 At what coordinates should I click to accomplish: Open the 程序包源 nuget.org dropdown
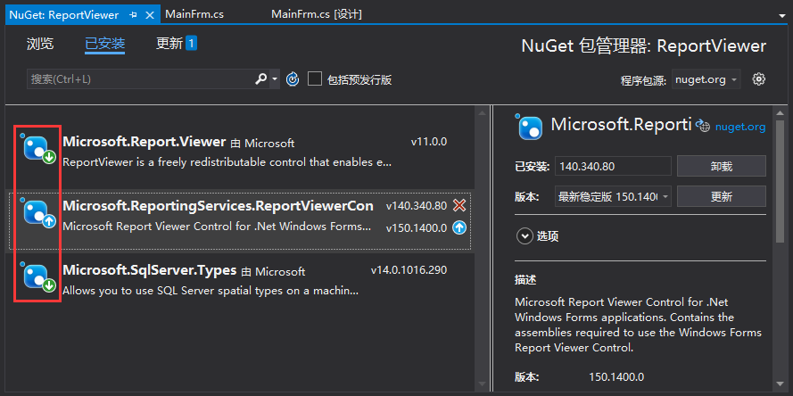(x=706, y=79)
